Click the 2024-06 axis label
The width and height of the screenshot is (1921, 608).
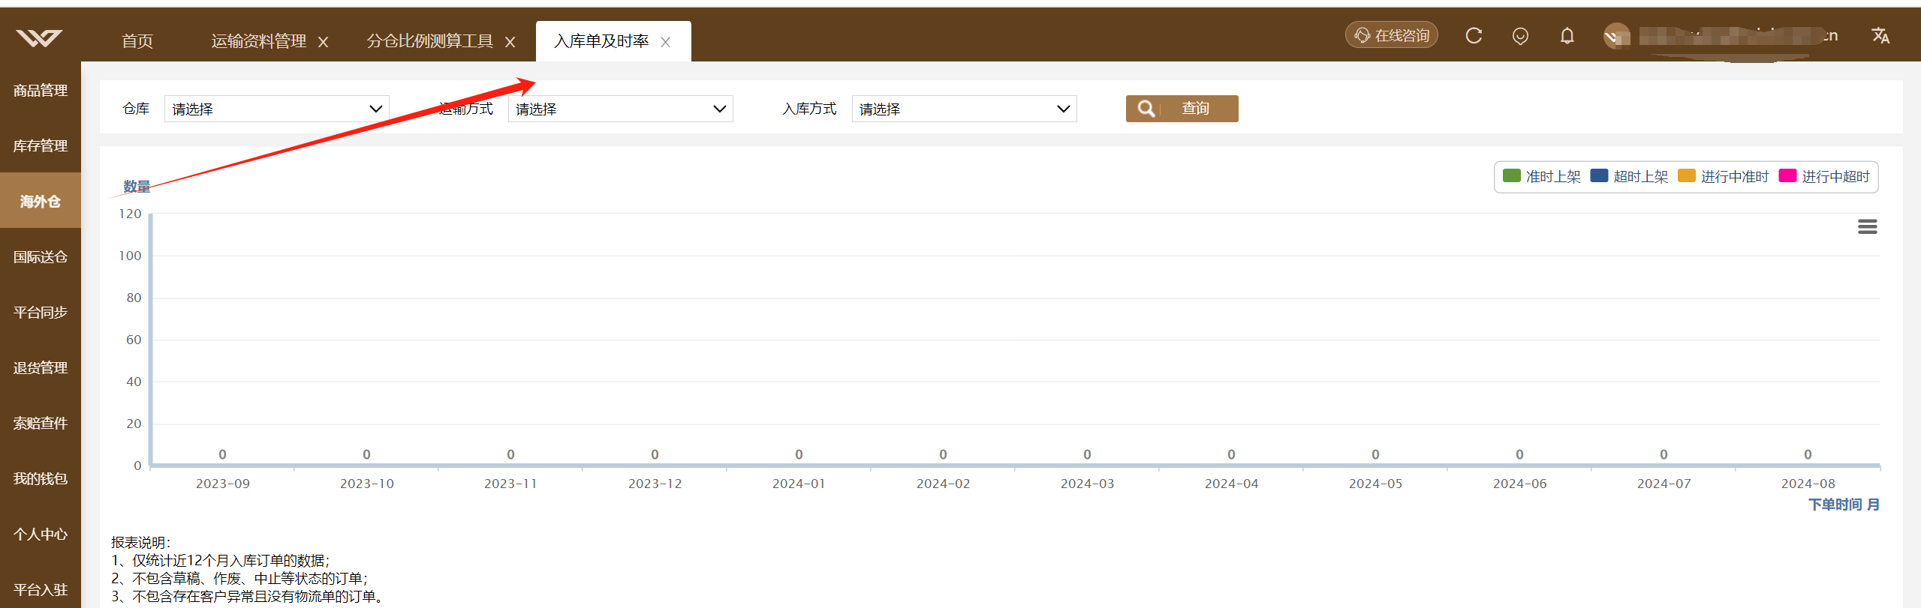coord(1519,484)
